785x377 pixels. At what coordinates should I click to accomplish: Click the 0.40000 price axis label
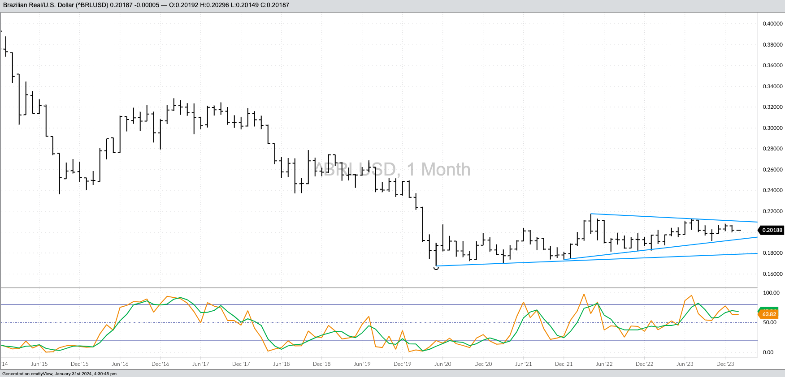772,24
